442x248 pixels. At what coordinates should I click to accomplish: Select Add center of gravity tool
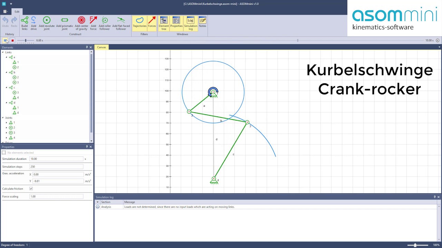[x=81, y=23]
